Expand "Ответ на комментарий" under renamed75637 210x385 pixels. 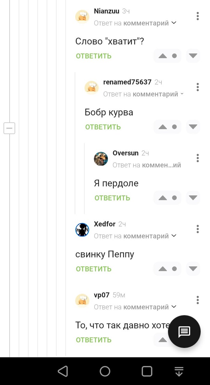pyautogui.click(x=143, y=94)
